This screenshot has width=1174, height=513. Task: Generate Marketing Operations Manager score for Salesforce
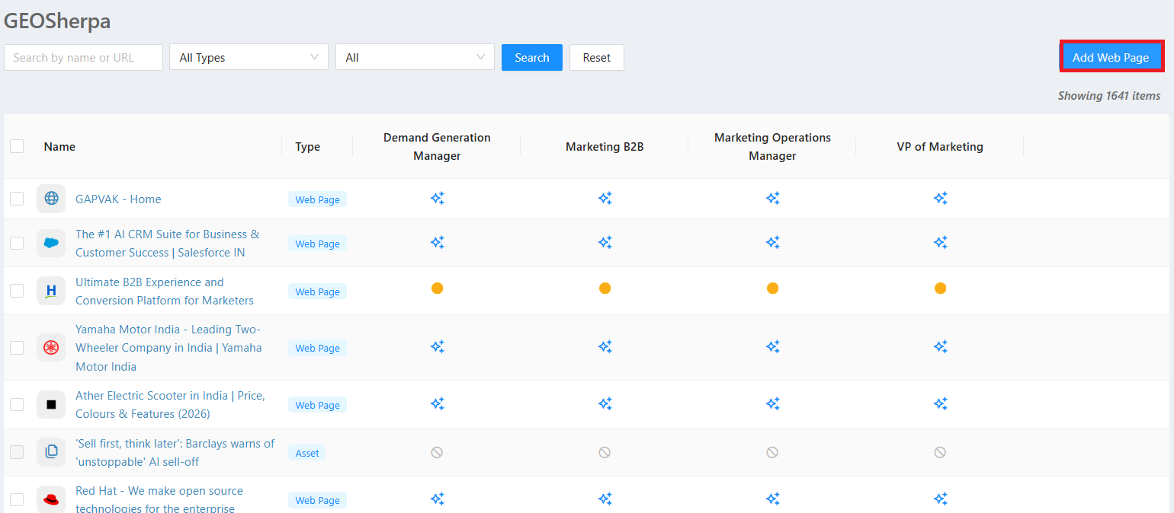point(772,243)
